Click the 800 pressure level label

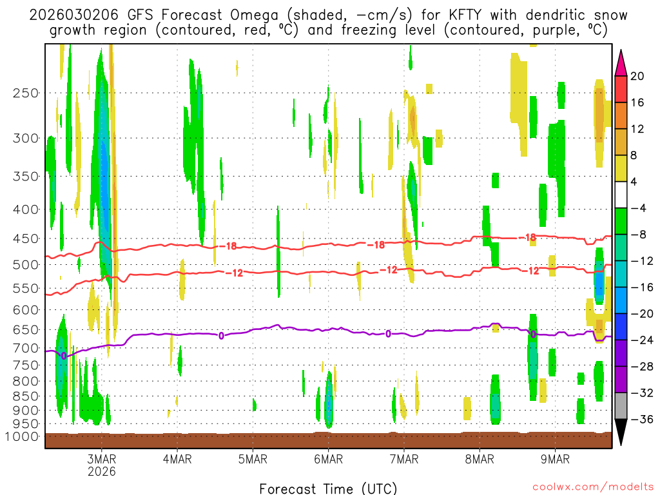pos(26,382)
